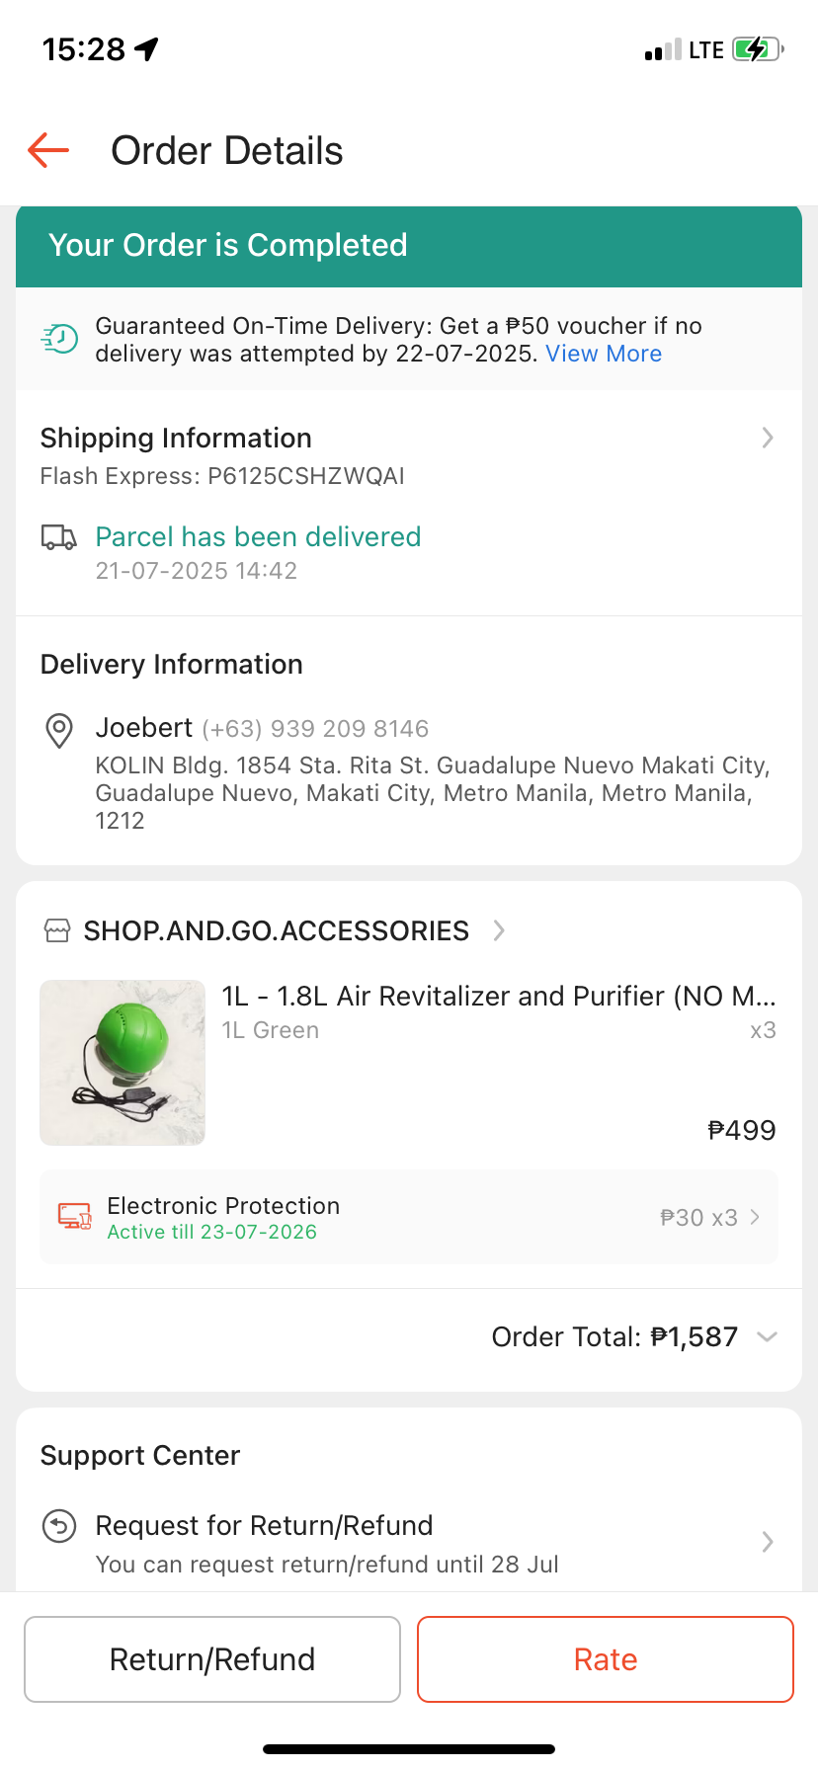Tap the Electronic Protection icon
Image resolution: width=818 pixels, height=1770 pixels.
click(74, 1216)
